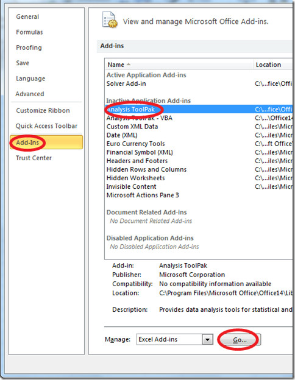Select the Analysis ToolPak - VBA entry
The width and height of the screenshot is (295, 380).
point(199,118)
